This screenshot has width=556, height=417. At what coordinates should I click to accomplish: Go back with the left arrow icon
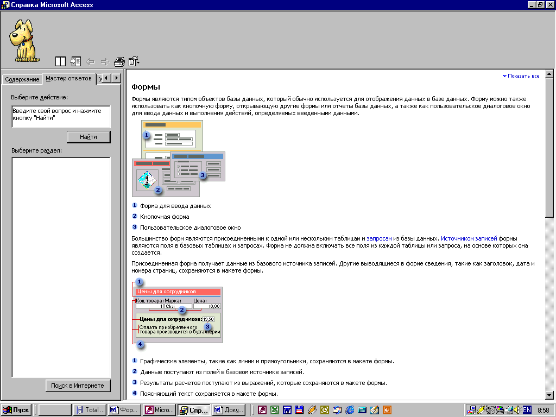pyautogui.click(x=91, y=62)
